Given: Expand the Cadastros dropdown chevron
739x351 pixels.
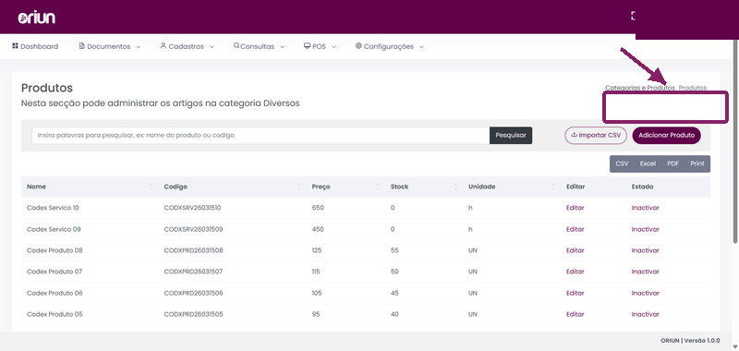Looking at the screenshot, I should point(212,47).
